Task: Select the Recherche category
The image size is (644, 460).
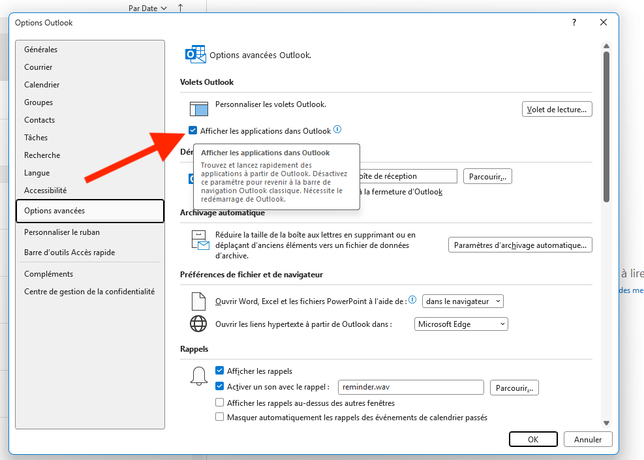Action: (x=90, y=155)
